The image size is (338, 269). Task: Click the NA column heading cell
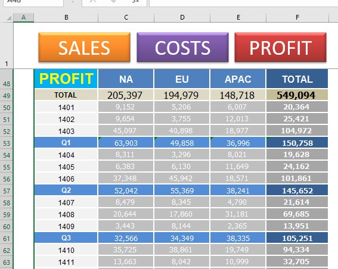pos(126,79)
